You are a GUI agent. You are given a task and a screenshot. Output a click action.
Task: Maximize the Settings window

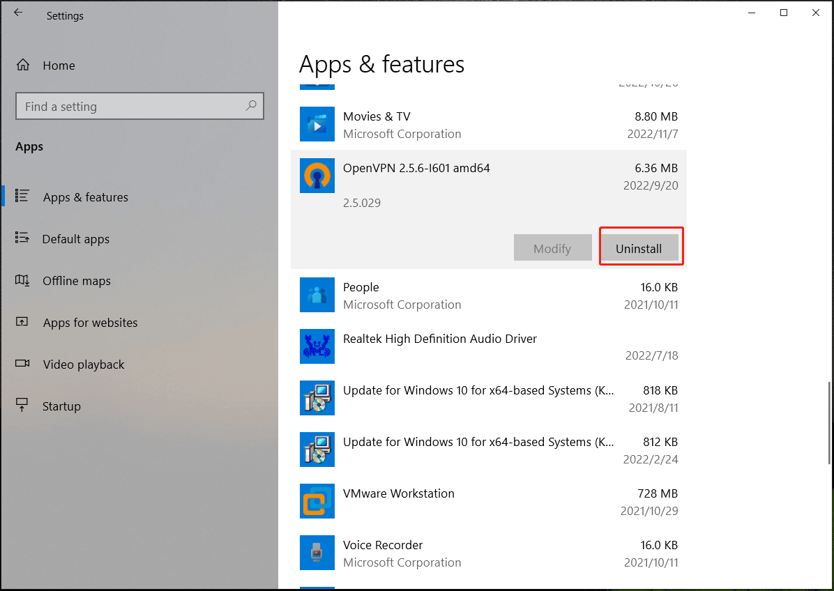pyautogui.click(x=784, y=13)
